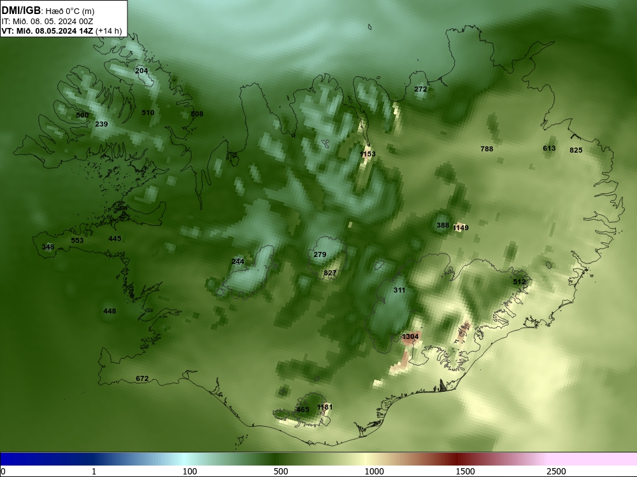Click the 553 value label
The image size is (637, 477).
pyautogui.click(x=77, y=240)
